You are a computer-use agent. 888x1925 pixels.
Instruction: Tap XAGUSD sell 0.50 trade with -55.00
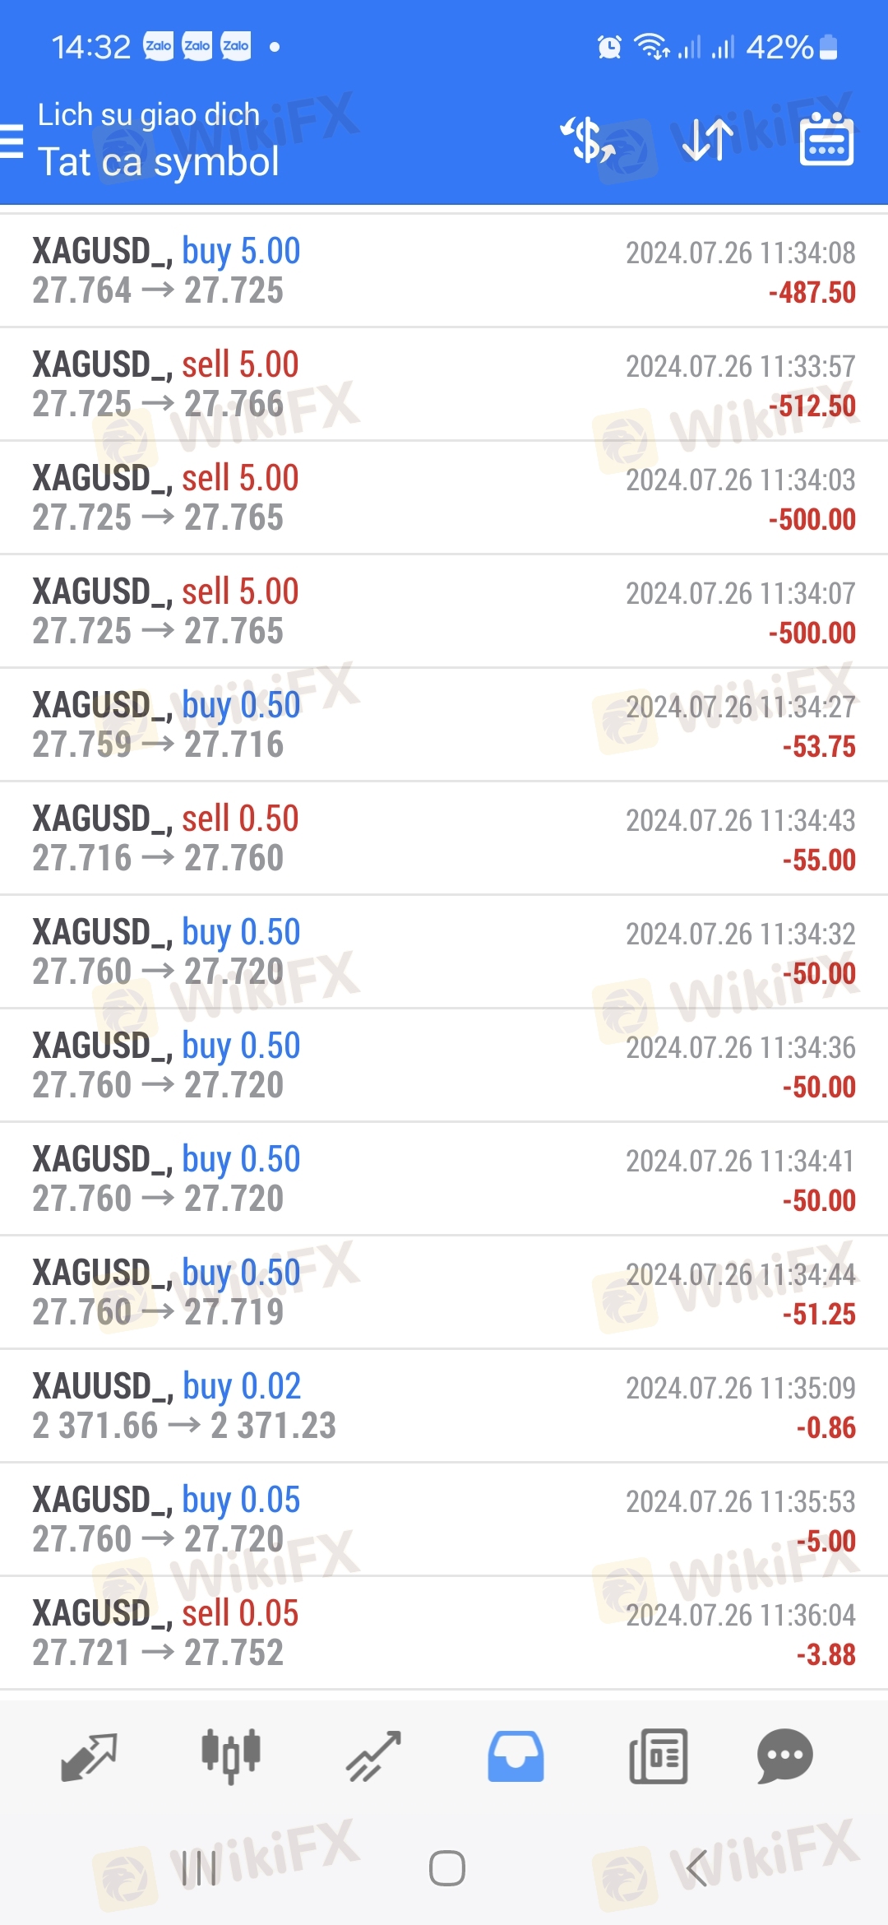[x=444, y=838]
